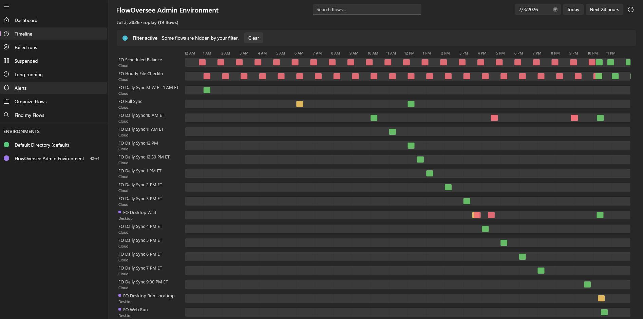Click green marker in FO Daily Sync 11 AM ET row

coord(393,132)
